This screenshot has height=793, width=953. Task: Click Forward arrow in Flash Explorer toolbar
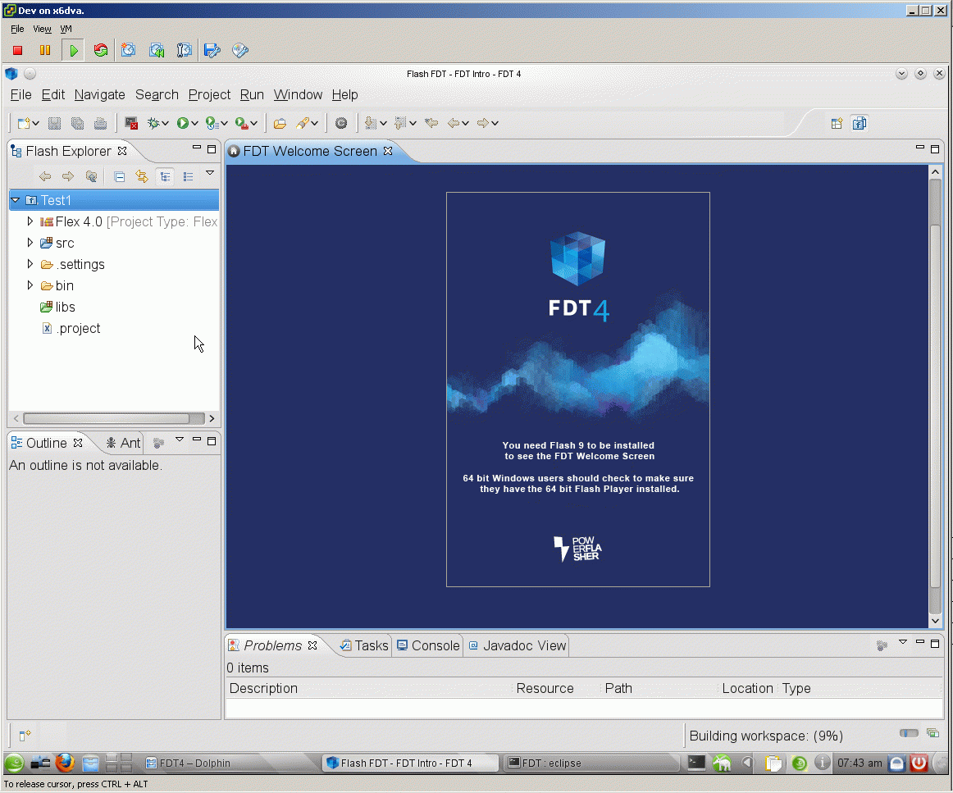pos(68,177)
